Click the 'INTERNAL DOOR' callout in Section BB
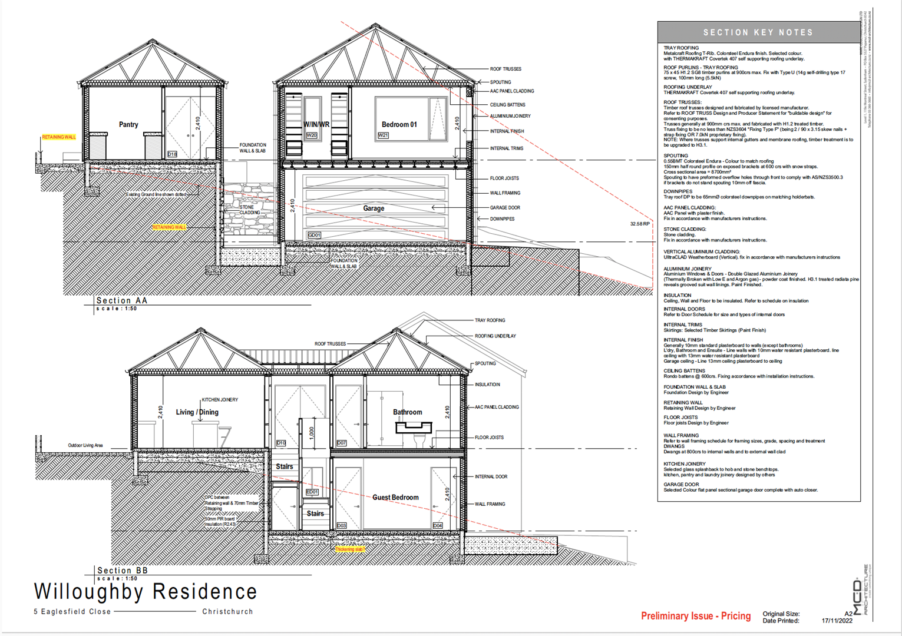902x636 pixels. pyautogui.click(x=491, y=476)
